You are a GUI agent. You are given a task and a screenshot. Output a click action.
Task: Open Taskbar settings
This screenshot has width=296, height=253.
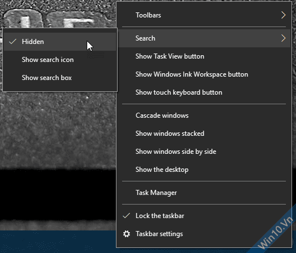tap(204, 234)
